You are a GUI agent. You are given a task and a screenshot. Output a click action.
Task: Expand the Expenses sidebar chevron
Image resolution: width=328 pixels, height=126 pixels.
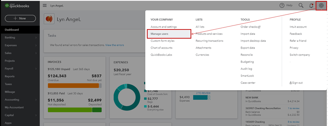point(36,45)
